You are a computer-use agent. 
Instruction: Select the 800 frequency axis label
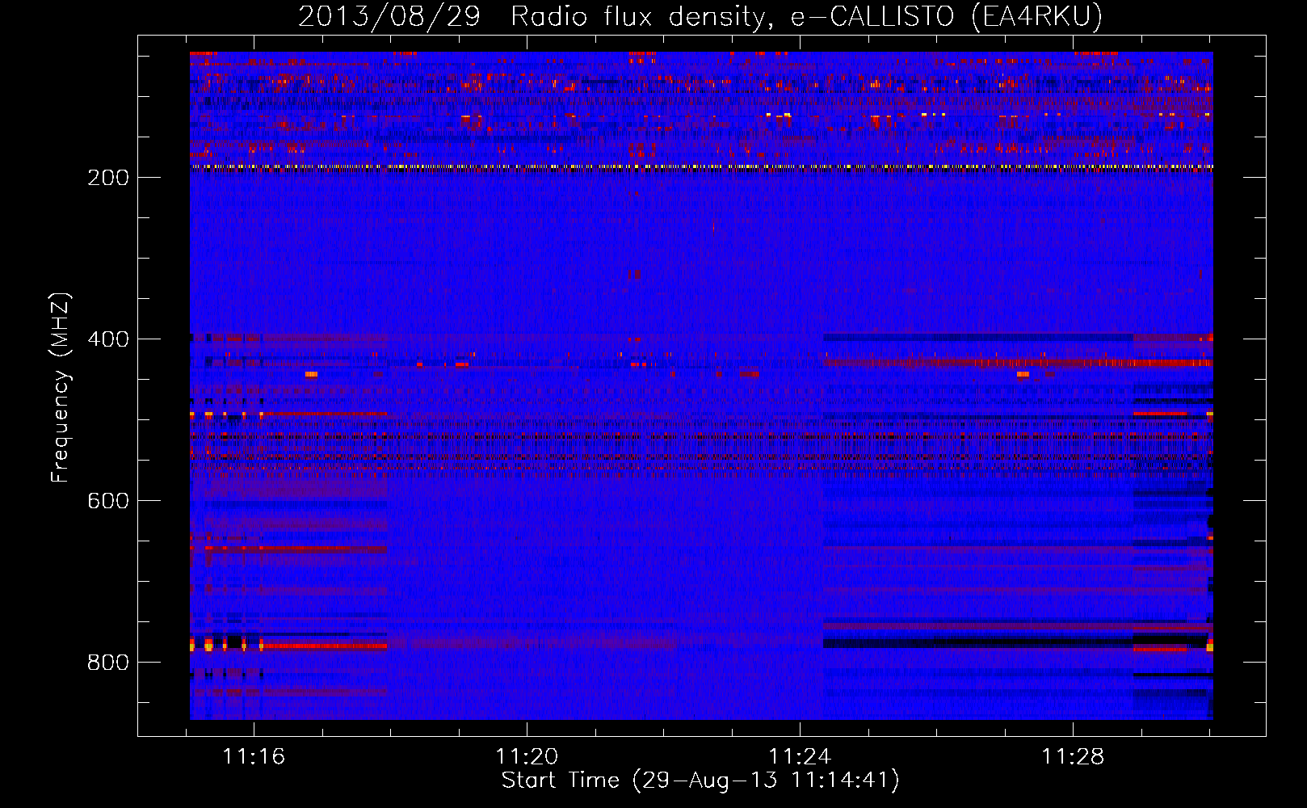(x=108, y=663)
